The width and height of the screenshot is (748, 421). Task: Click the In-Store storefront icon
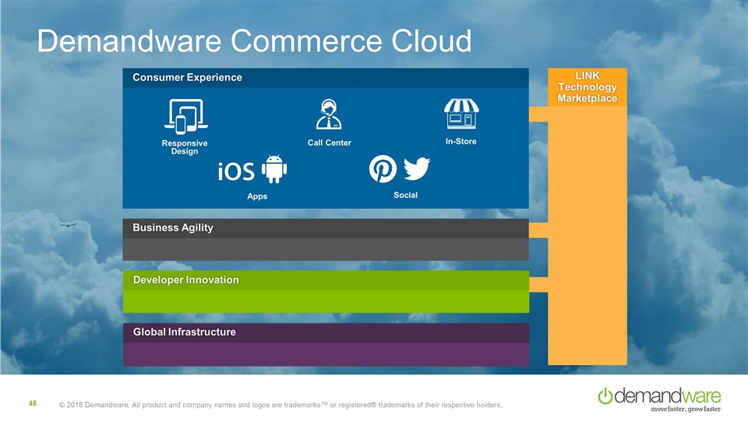point(460,114)
